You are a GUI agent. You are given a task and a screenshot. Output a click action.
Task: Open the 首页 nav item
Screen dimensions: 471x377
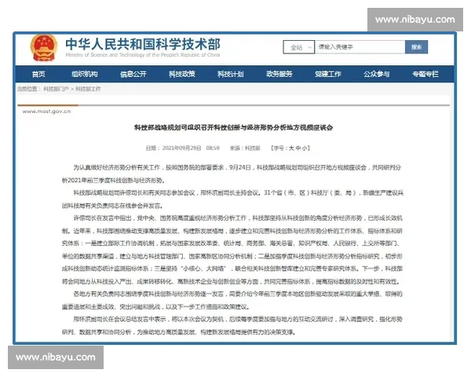pyautogui.click(x=38, y=74)
